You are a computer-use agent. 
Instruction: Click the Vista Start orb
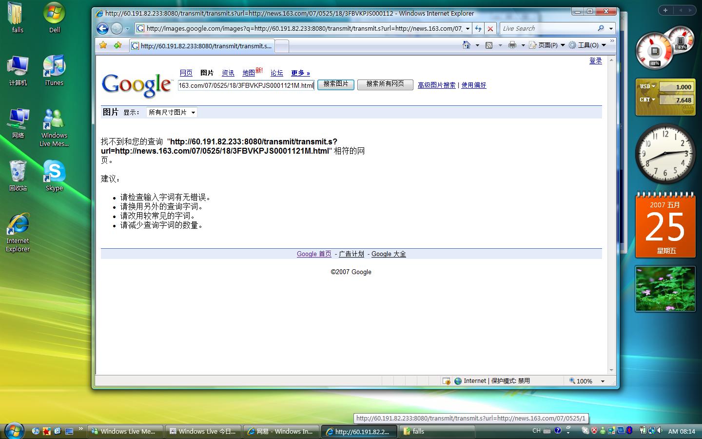[x=14, y=430]
